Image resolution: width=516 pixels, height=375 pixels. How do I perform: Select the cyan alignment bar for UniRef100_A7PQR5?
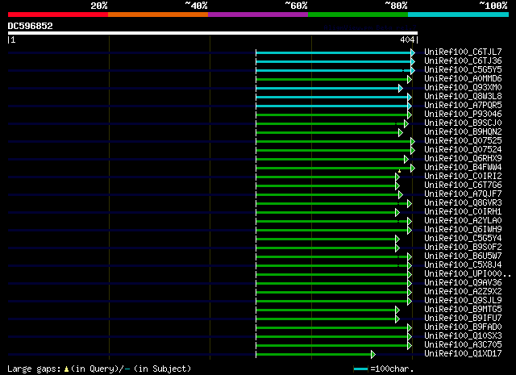click(334, 106)
